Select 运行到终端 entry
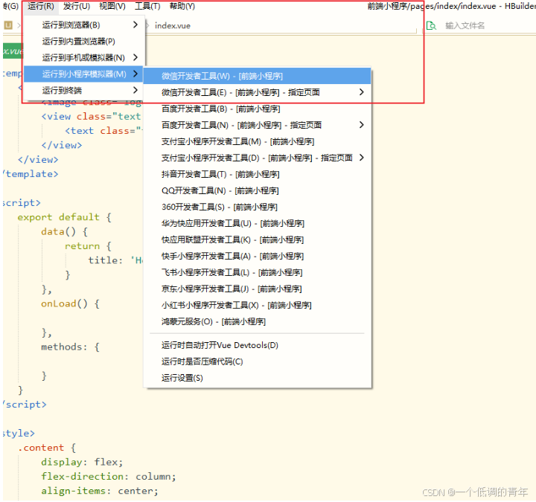 tap(83, 91)
